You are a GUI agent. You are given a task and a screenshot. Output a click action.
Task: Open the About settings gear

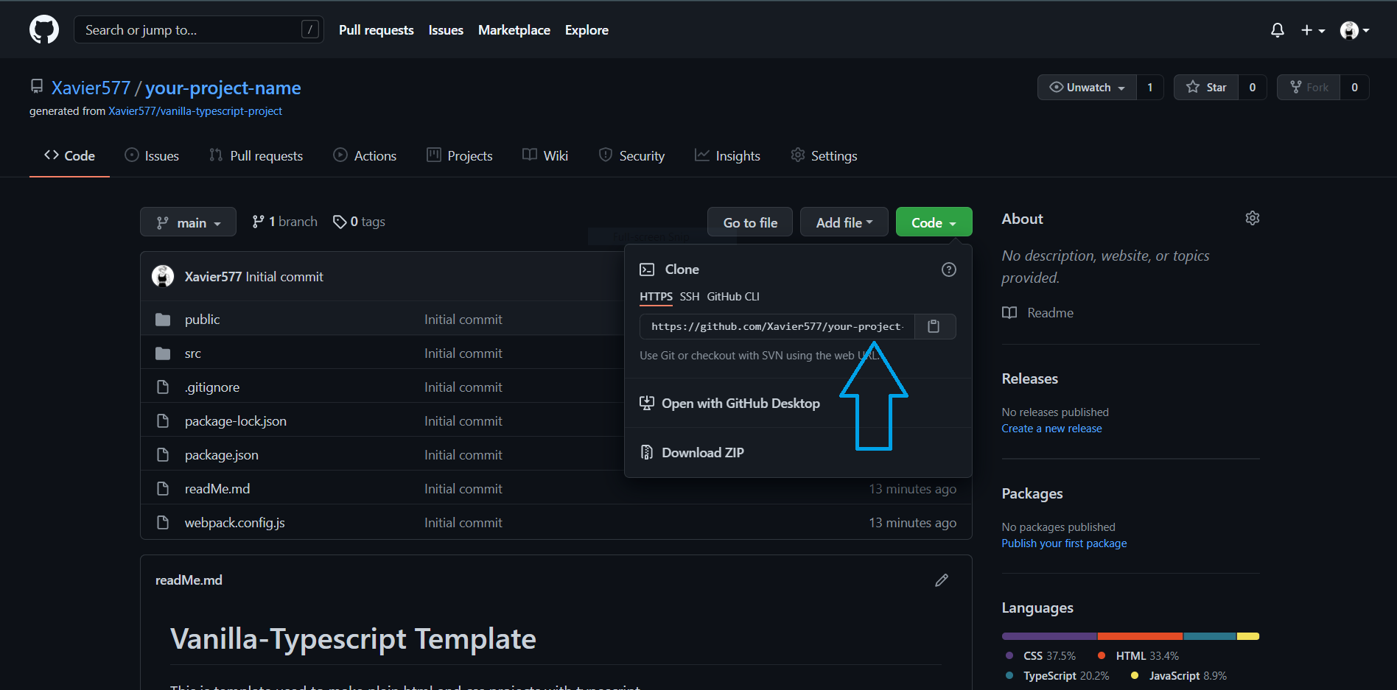pyautogui.click(x=1253, y=218)
